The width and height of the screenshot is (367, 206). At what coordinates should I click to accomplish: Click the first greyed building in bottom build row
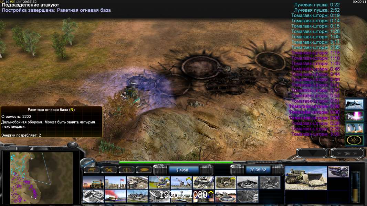click(93, 196)
